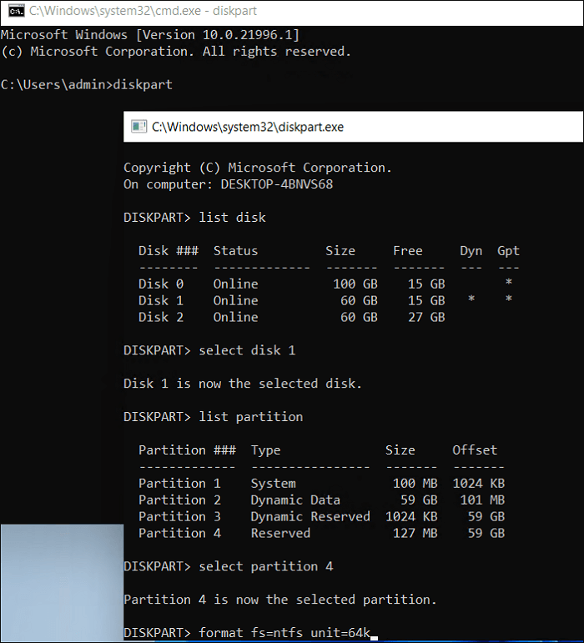Click the cmd.exe title bar icon
The image size is (584, 643).
14,12
